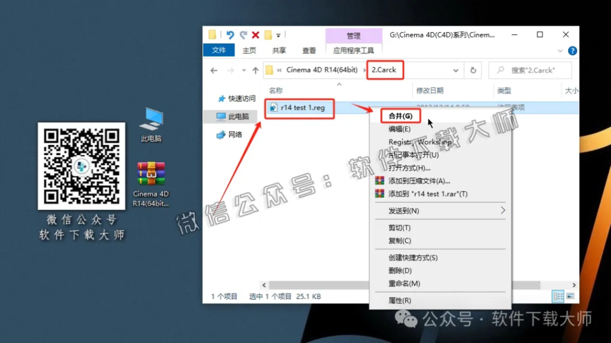Choose 合并(G) from context menu
This screenshot has height=343, width=611.
(400, 116)
